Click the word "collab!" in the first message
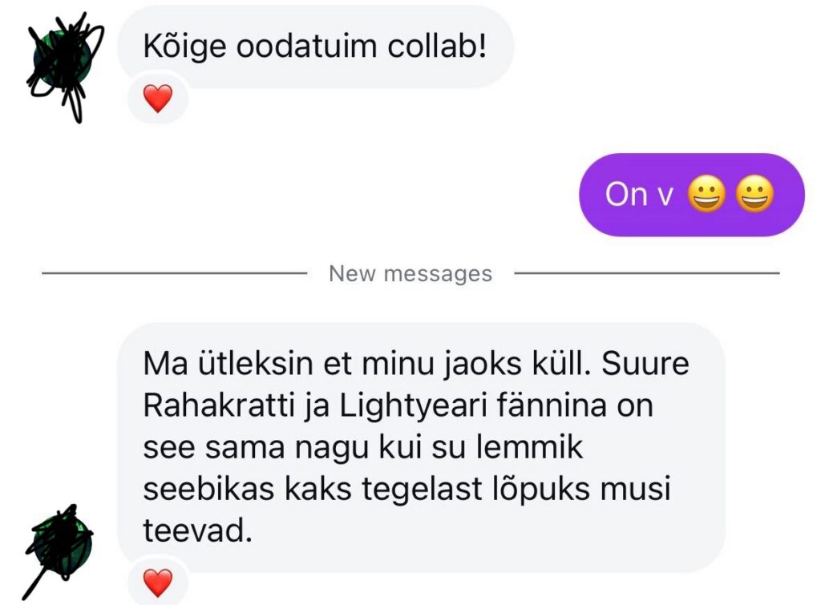821x605 pixels. pyautogui.click(x=437, y=46)
